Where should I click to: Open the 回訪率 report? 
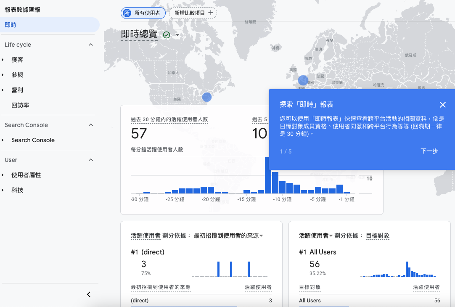click(20, 105)
